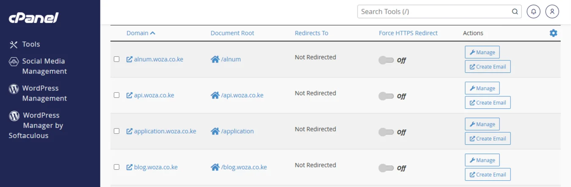This screenshot has width=571, height=187.
Task: Open alnum.woza.co.ke domain link
Action: coord(158,59)
